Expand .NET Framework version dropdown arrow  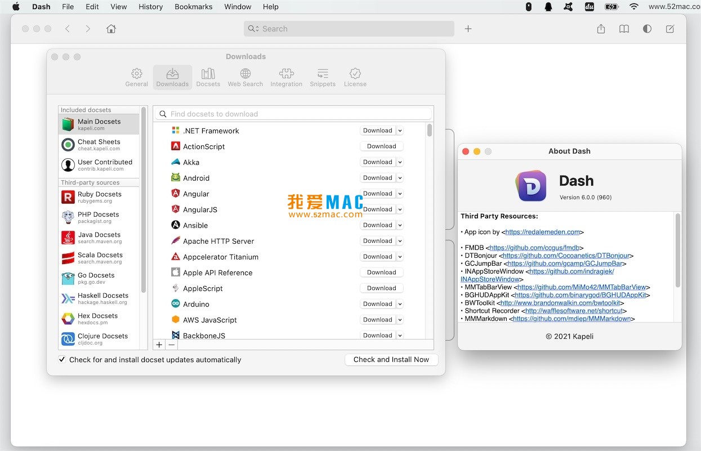point(400,131)
